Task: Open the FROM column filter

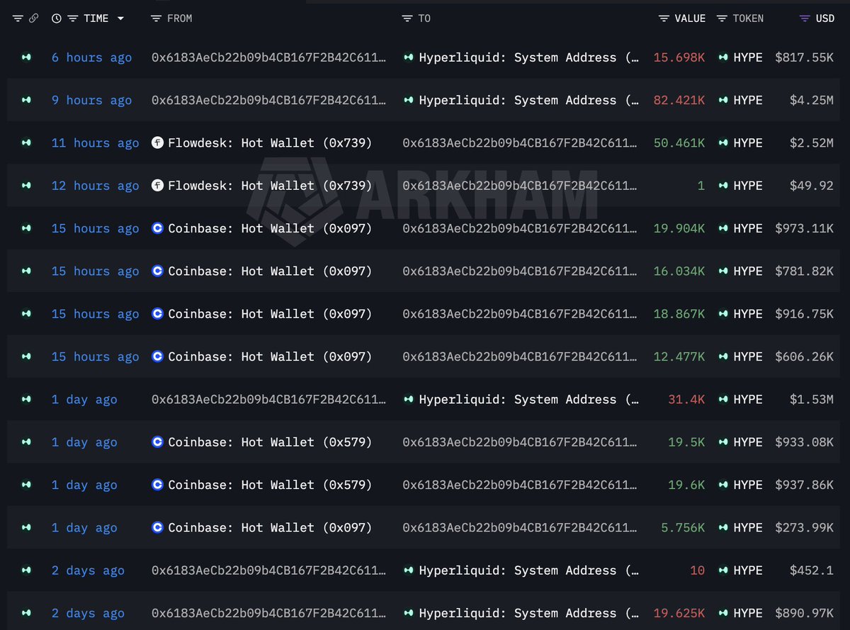Action: tap(156, 18)
